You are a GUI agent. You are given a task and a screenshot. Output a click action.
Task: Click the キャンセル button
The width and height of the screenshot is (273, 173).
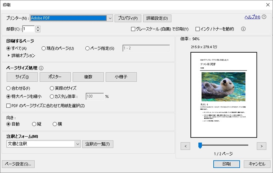[x=257, y=164]
